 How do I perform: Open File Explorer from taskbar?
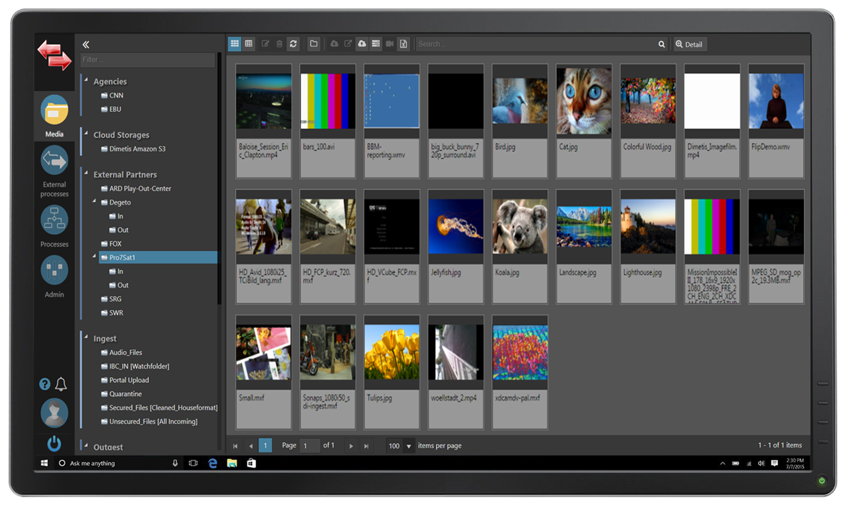pos(232,463)
